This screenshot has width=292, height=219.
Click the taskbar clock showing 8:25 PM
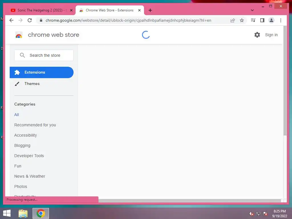click(279, 214)
